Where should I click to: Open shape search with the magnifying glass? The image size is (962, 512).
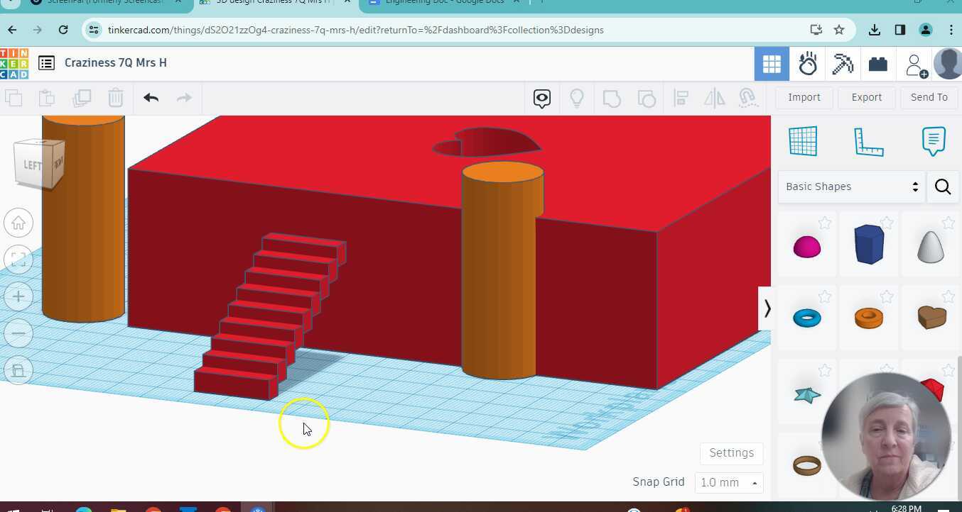(x=943, y=187)
